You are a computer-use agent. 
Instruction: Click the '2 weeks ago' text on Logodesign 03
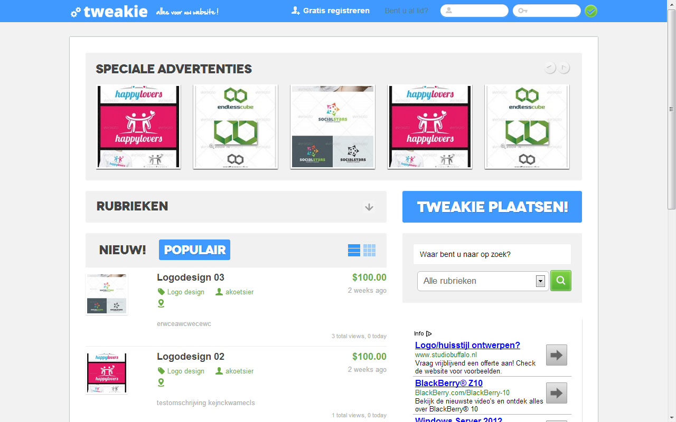(x=367, y=290)
